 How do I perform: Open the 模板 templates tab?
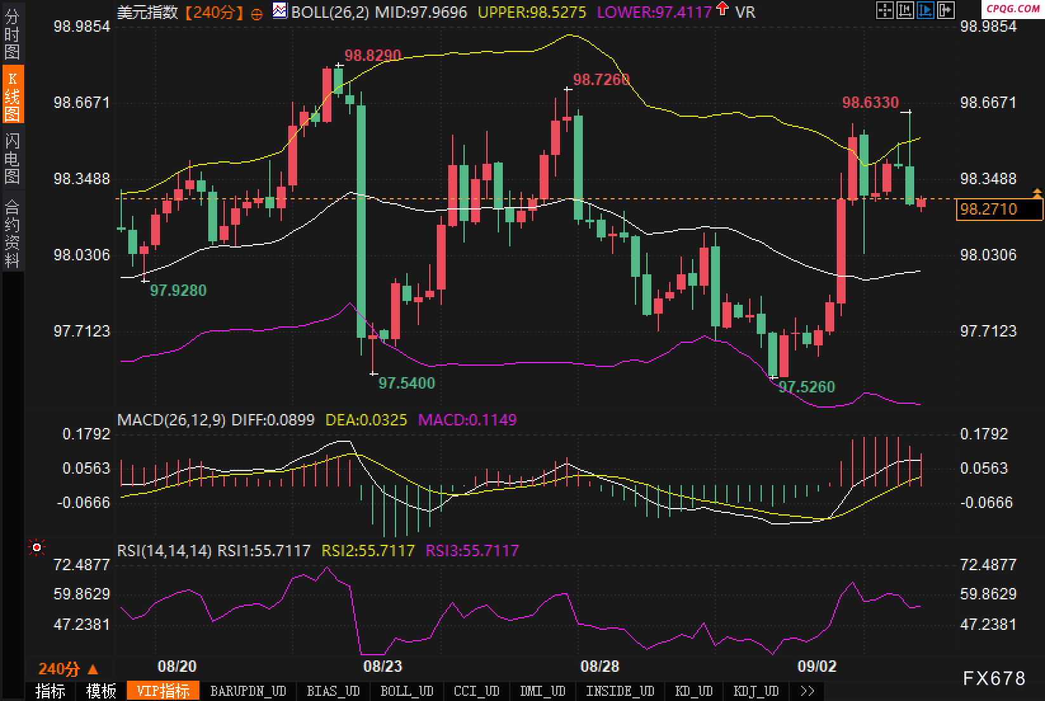pyautogui.click(x=102, y=691)
